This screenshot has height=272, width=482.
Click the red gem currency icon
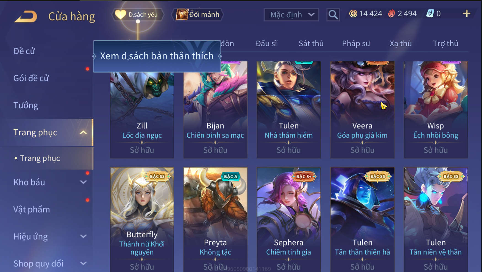tap(392, 14)
